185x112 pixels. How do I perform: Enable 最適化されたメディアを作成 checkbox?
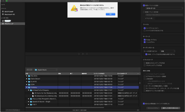[145, 63]
